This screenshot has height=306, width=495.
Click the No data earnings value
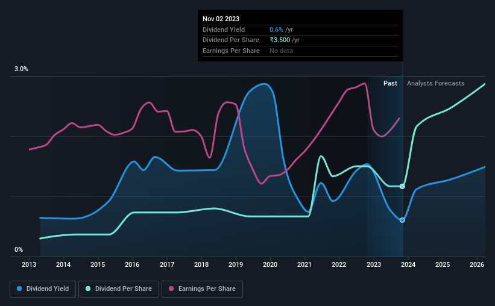pyautogui.click(x=281, y=51)
